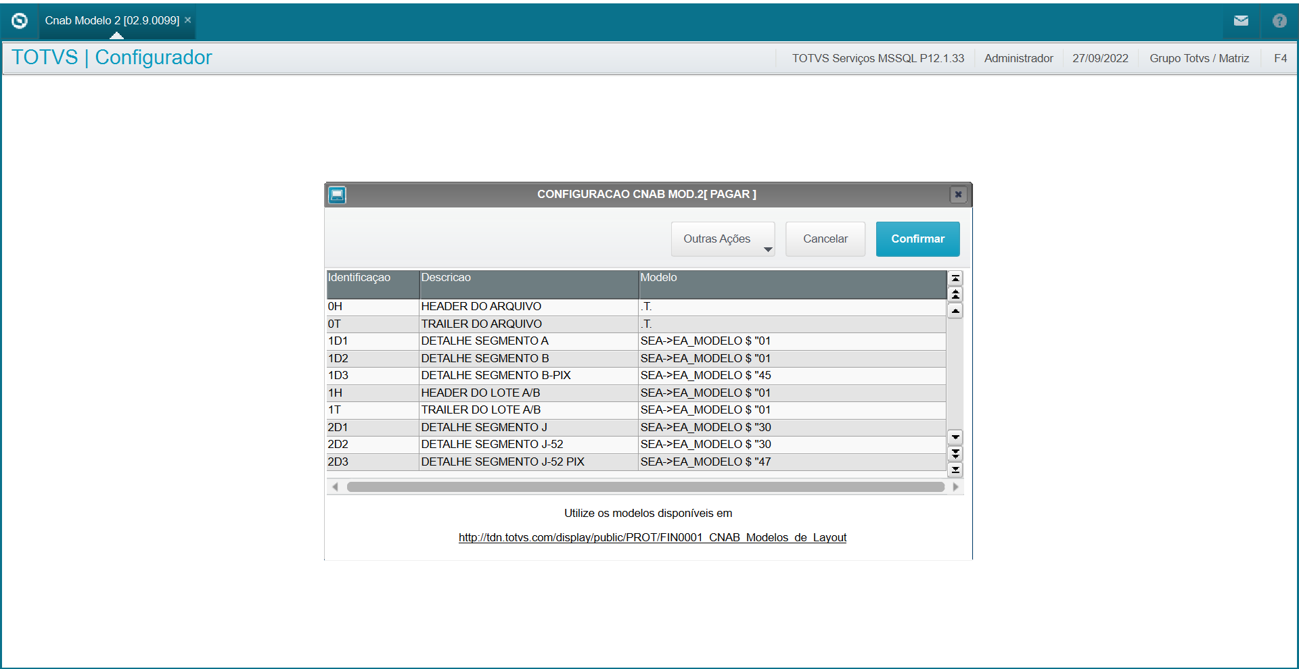
Task: Jump to first row with top scroll icon
Action: click(x=955, y=278)
